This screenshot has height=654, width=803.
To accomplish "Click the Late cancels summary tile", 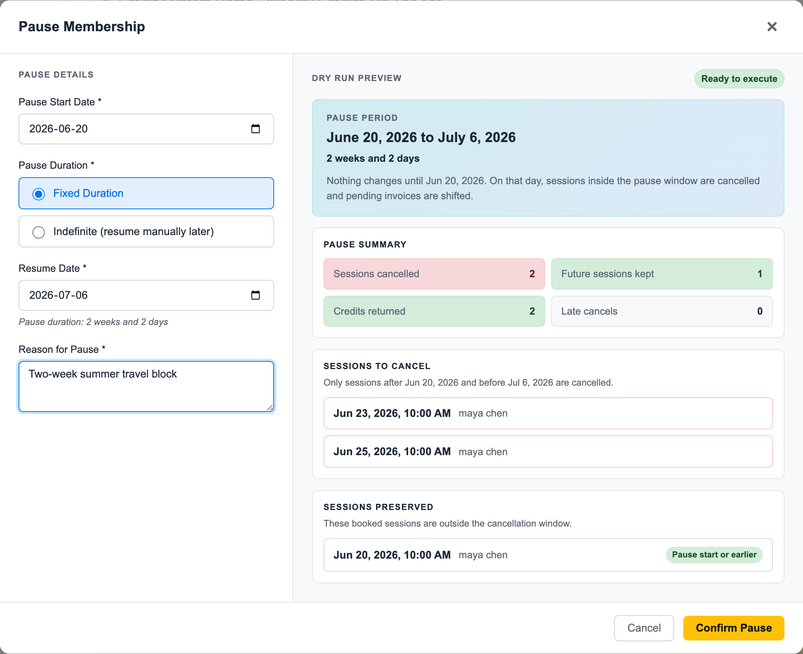I will tap(662, 311).
